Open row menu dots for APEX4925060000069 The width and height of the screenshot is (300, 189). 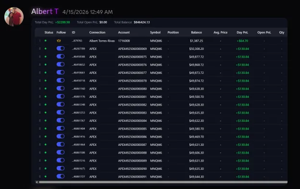(x=40, y=48)
